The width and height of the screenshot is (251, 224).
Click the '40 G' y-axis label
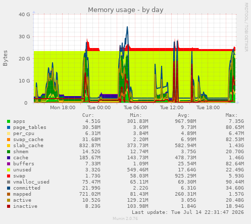24,15
